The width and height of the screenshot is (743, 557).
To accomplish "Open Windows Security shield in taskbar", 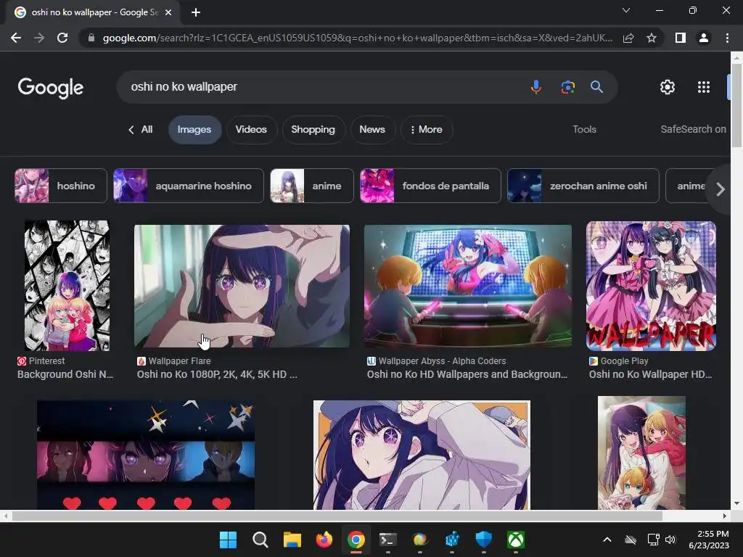I will coord(484,540).
